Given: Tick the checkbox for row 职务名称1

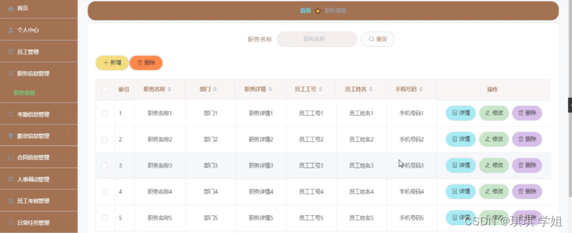Looking at the screenshot, I should pyautogui.click(x=104, y=113).
